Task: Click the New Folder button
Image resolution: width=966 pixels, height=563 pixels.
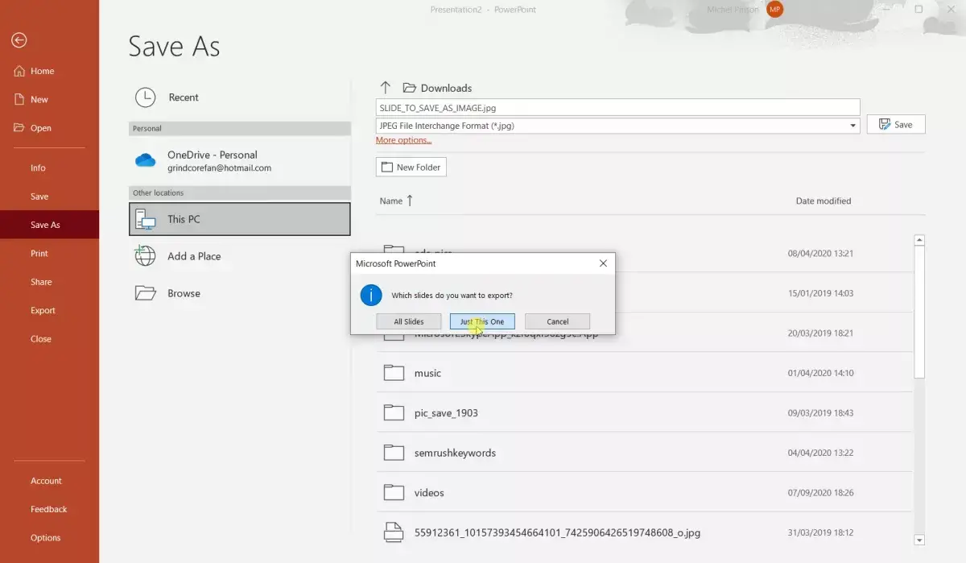Action: pos(411,167)
